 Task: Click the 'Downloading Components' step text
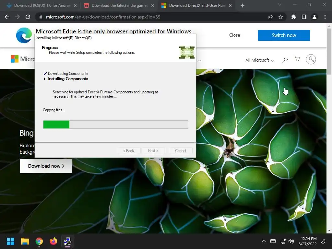[68, 74]
